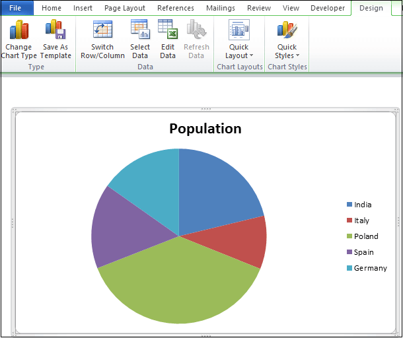Click the Change Chart Type icon

click(19, 30)
